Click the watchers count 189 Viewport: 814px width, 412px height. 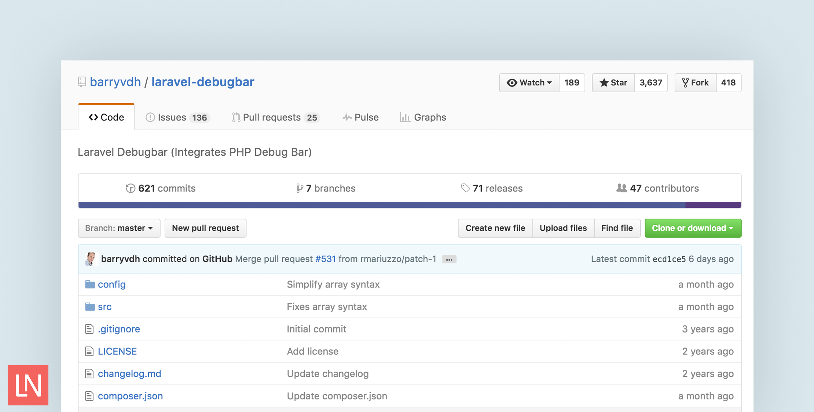point(572,83)
